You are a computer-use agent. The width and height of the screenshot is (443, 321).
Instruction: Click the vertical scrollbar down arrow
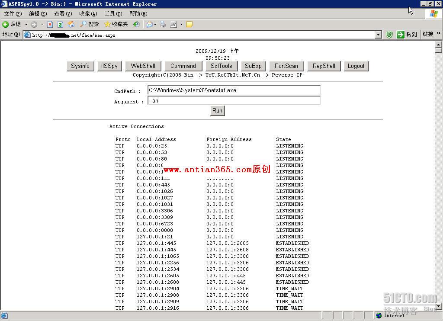point(438,306)
